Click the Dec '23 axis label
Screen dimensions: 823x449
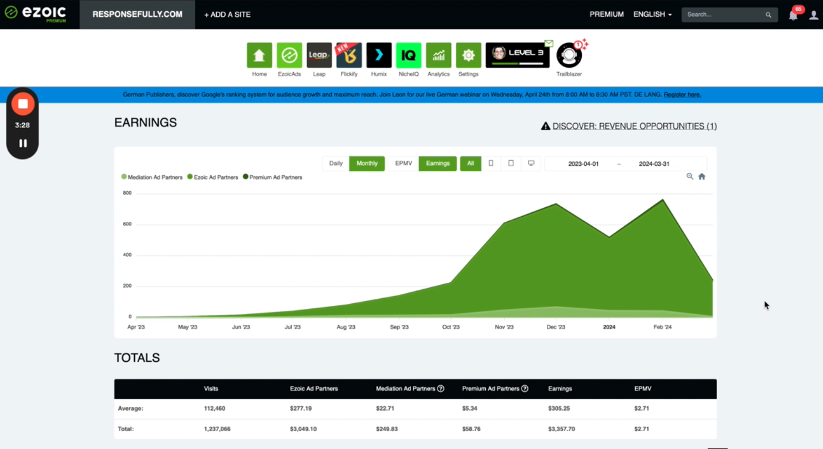(556, 327)
